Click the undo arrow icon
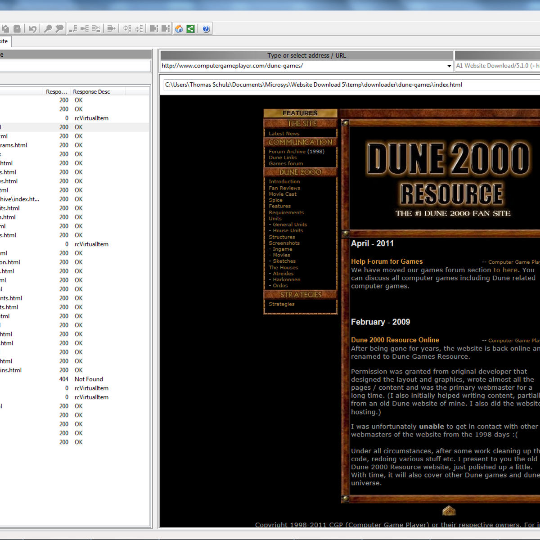This screenshot has height=540, width=540. [33, 29]
